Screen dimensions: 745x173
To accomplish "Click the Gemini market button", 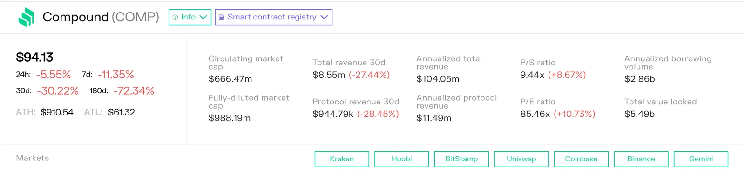I will [701, 159].
